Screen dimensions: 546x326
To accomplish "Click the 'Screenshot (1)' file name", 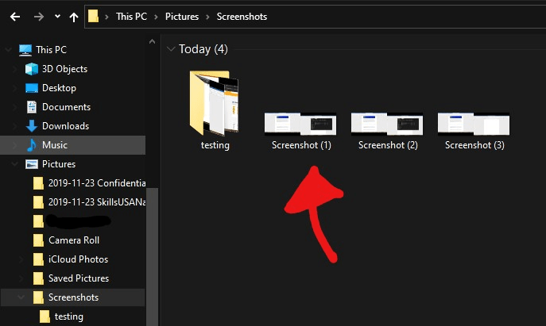I will 301,145.
